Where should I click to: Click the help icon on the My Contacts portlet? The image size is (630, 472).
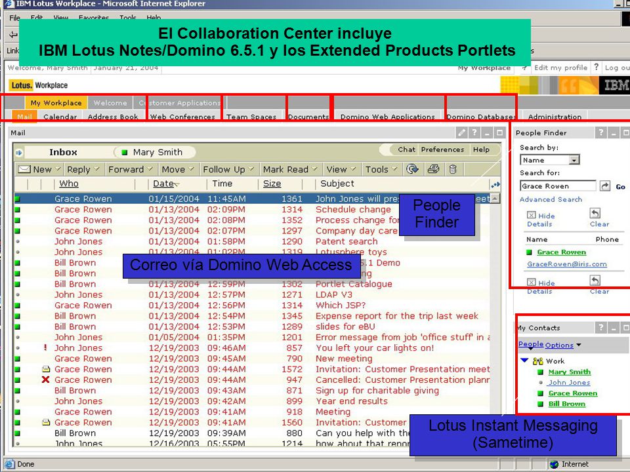tap(601, 328)
